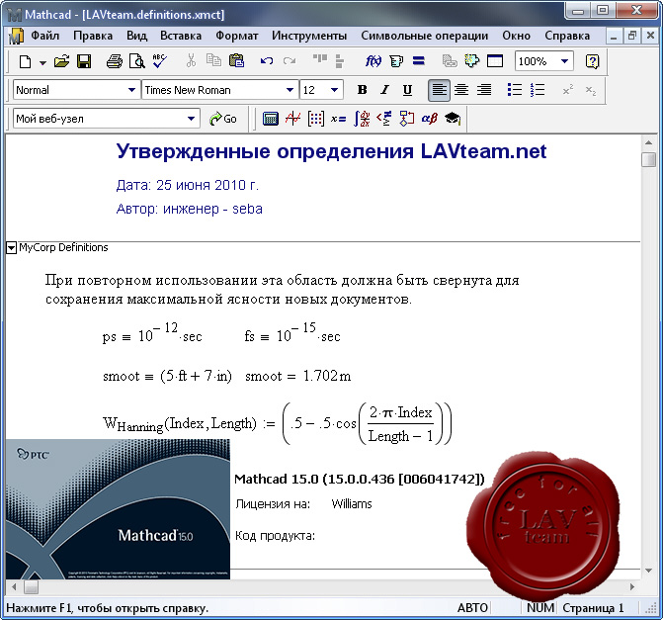This screenshot has height=620, width=663.
Task: Click the Open file folder icon
Action: tap(61, 61)
